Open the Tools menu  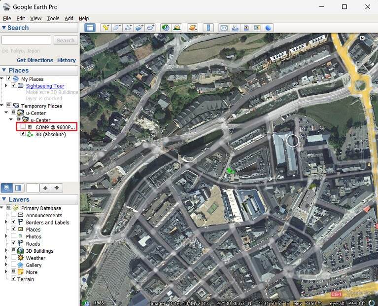(x=53, y=18)
